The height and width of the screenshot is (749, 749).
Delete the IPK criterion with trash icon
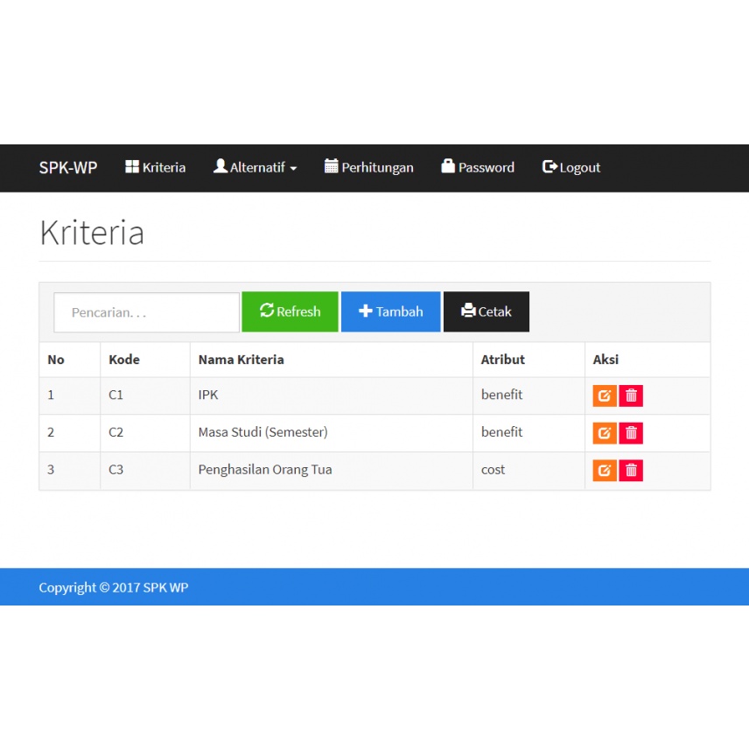pos(631,395)
